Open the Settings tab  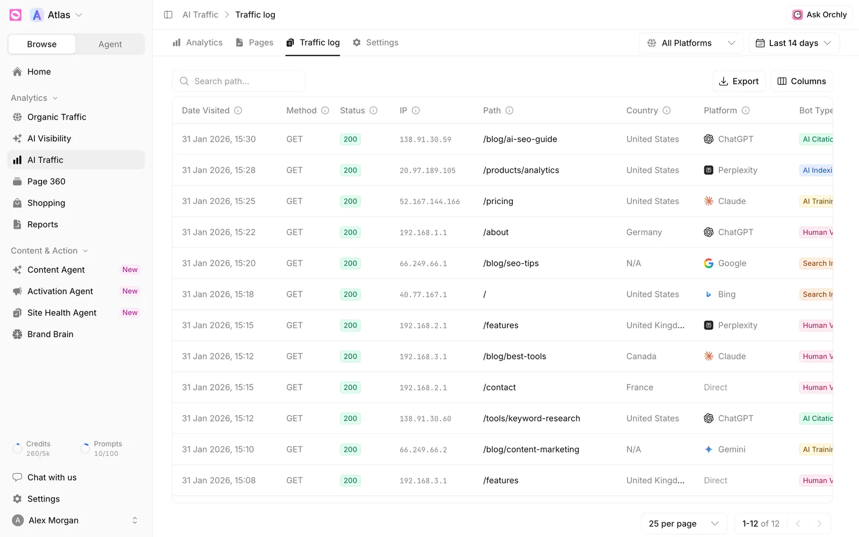click(376, 42)
